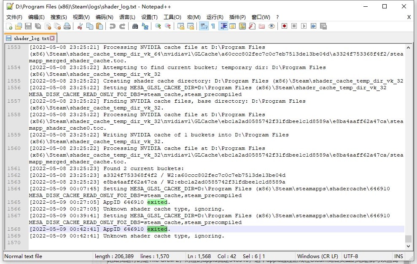Image resolution: width=417 pixels, height=264 pixels.
Task: Undo the last action
Action: [112, 26]
